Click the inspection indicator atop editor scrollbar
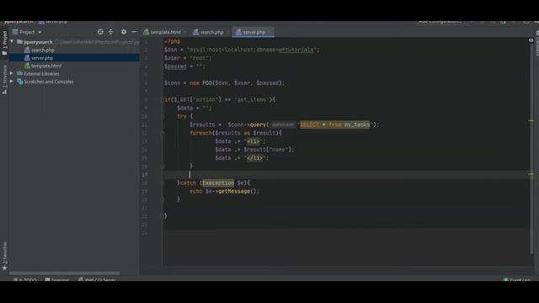Screen dimensions: 539x303 pos(531,40)
